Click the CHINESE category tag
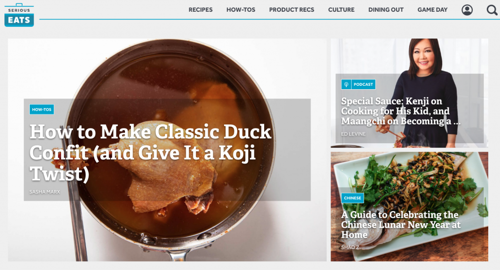The image size is (500, 270). (353, 198)
